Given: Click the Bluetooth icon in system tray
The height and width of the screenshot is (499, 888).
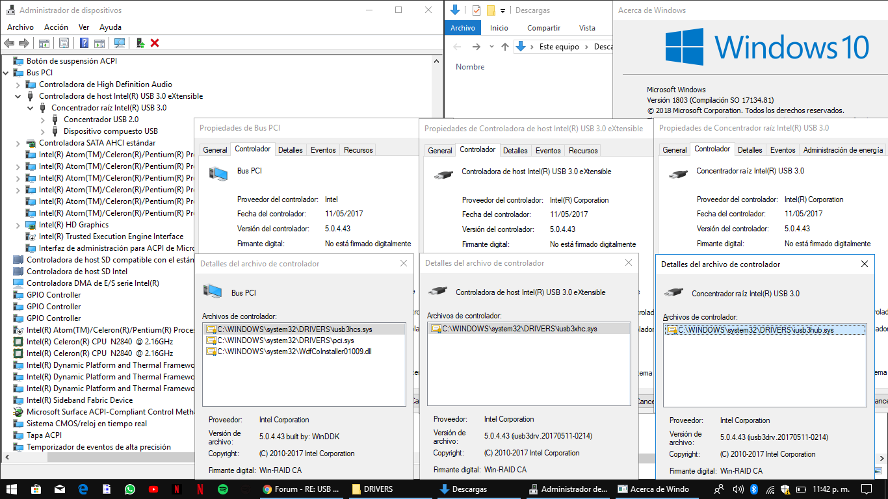Looking at the screenshot, I should click(x=755, y=489).
